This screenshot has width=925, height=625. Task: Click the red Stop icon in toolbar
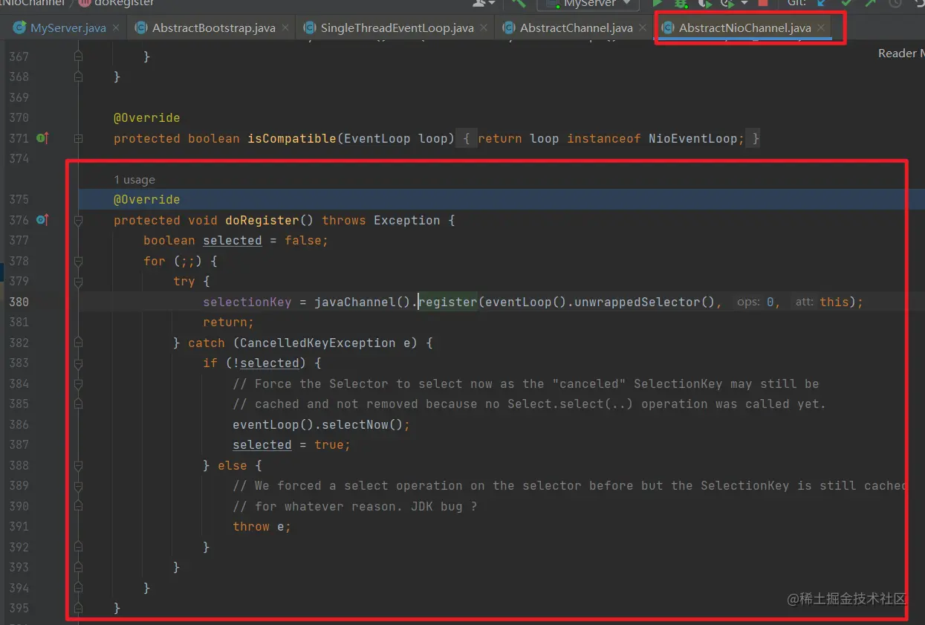762,3
